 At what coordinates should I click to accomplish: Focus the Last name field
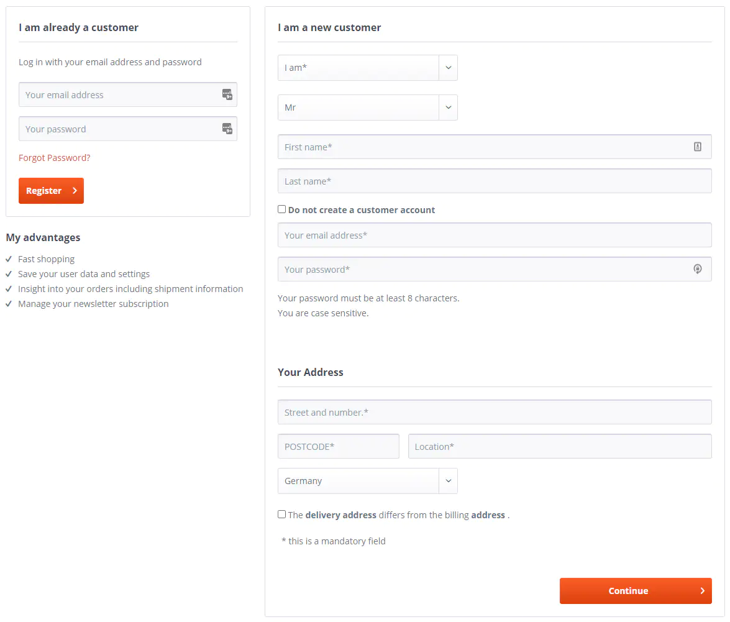point(494,181)
